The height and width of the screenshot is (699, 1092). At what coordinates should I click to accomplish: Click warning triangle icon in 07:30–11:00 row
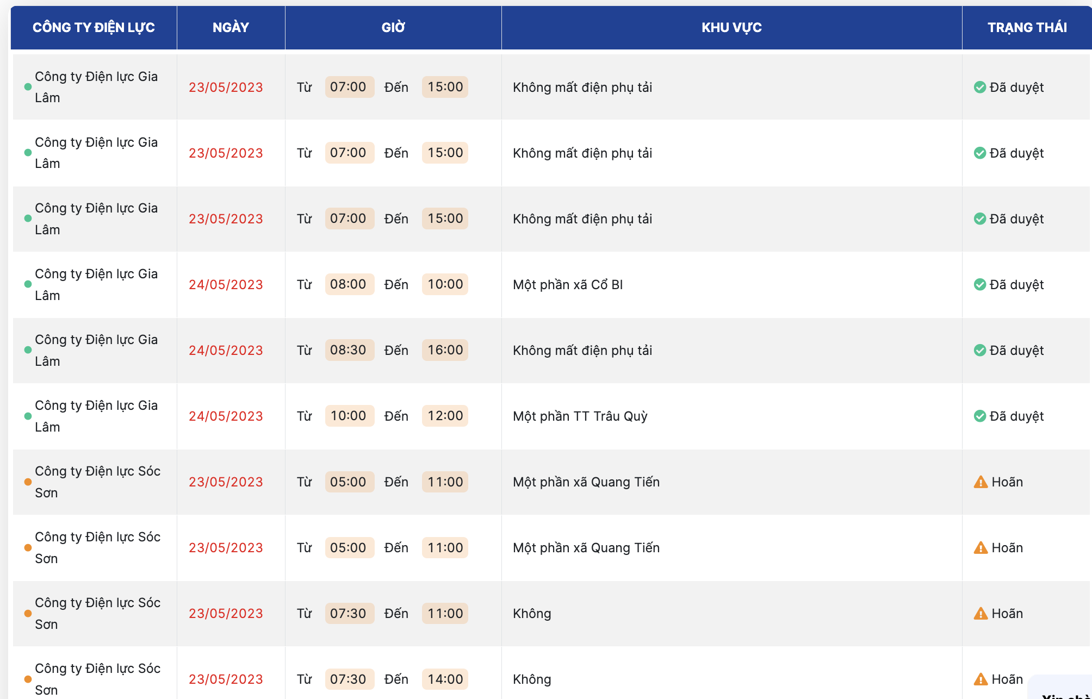click(x=981, y=613)
